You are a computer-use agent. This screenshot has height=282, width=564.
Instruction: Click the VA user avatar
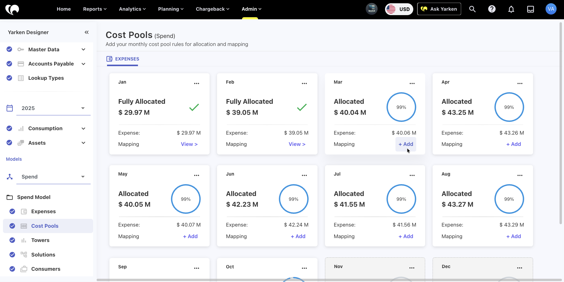pyautogui.click(x=551, y=9)
